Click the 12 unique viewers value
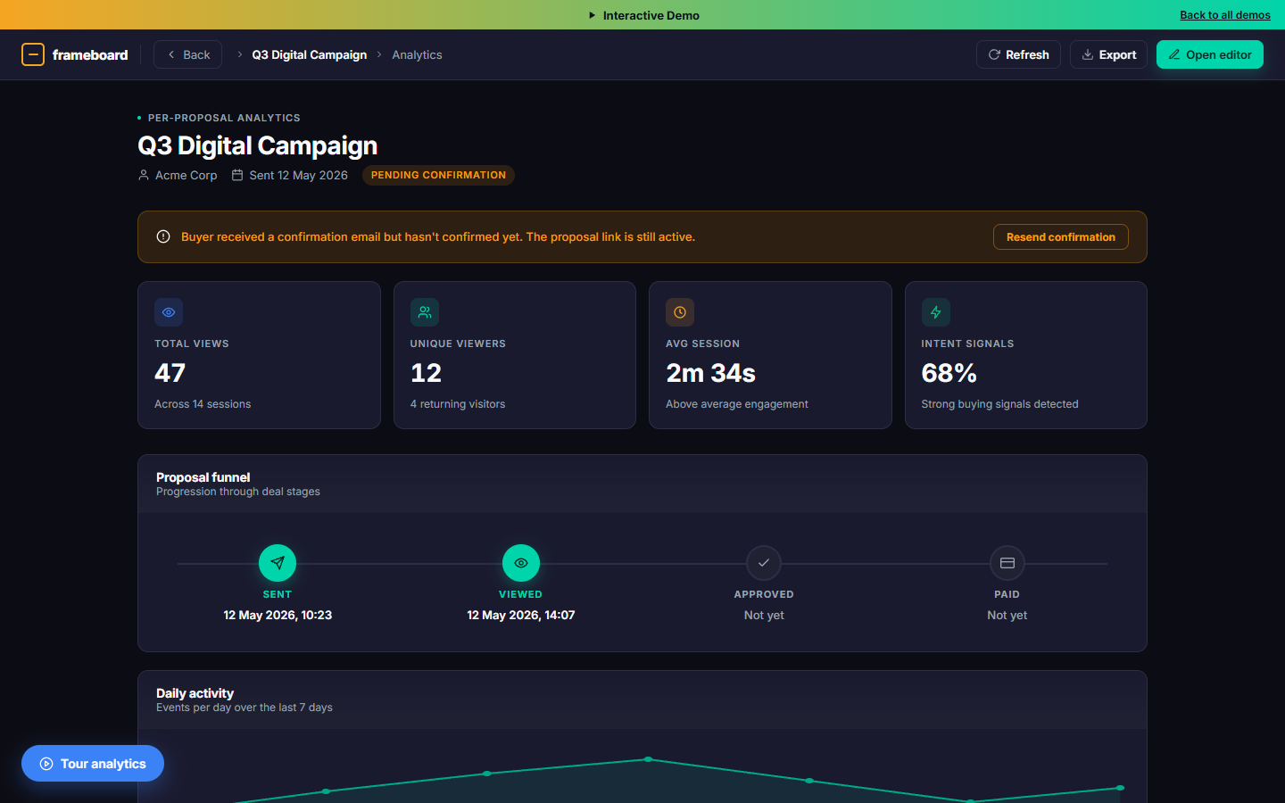 pos(426,373)
